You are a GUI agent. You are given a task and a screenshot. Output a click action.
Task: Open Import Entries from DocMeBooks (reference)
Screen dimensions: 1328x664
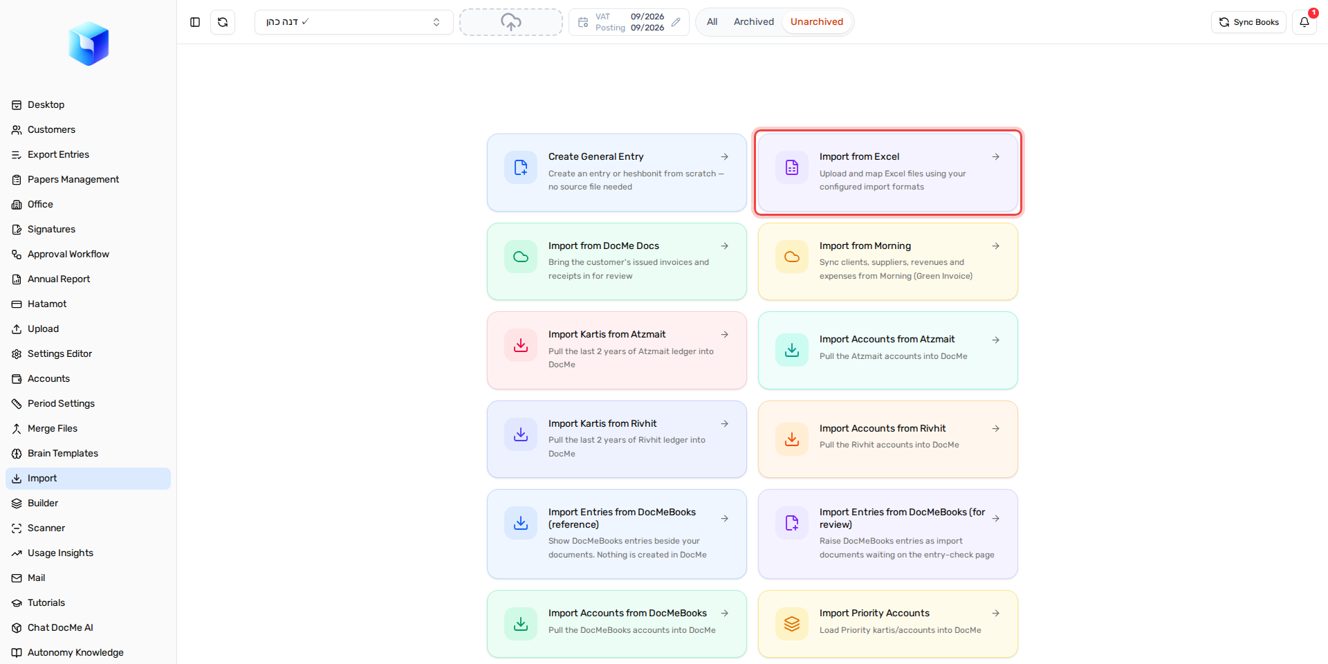tap(617, 534)
